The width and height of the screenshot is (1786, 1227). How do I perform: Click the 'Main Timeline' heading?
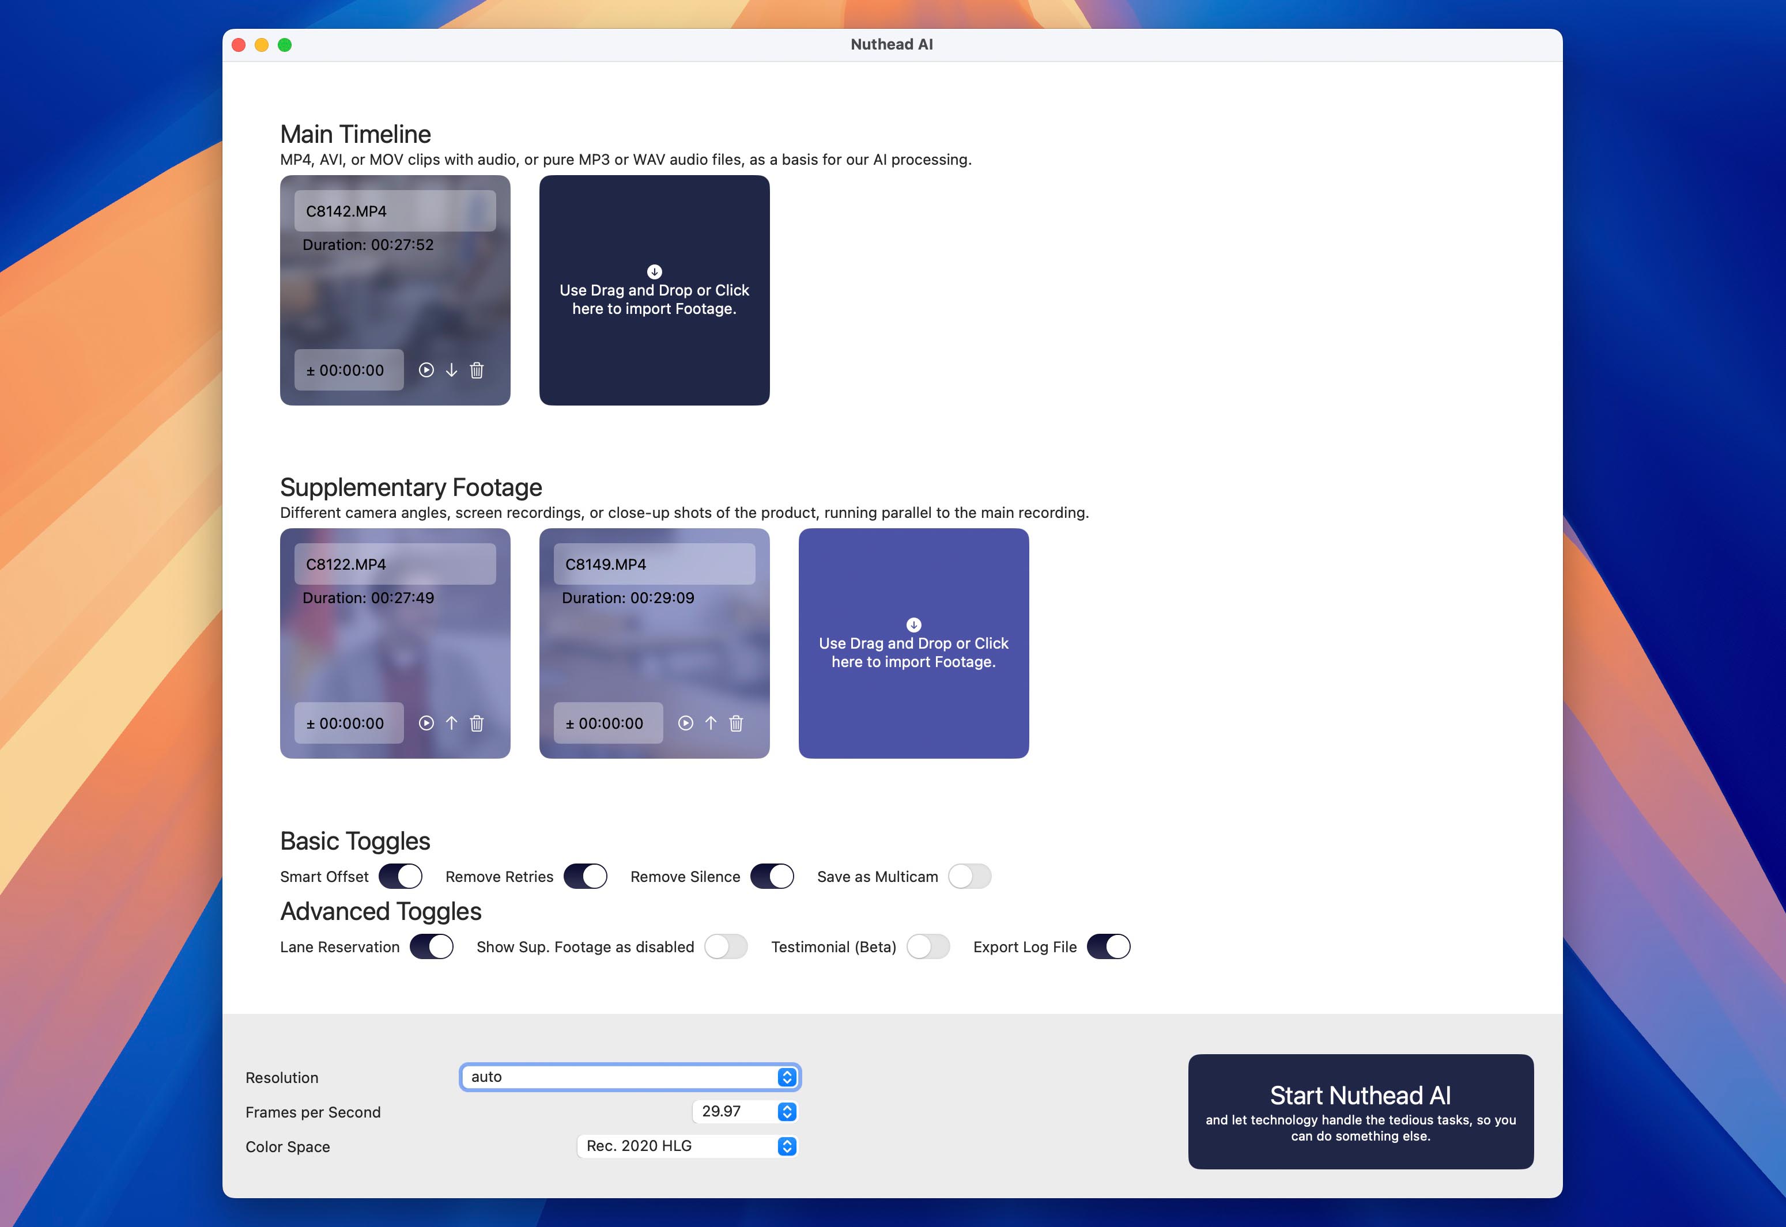click(x=356, y=134)
